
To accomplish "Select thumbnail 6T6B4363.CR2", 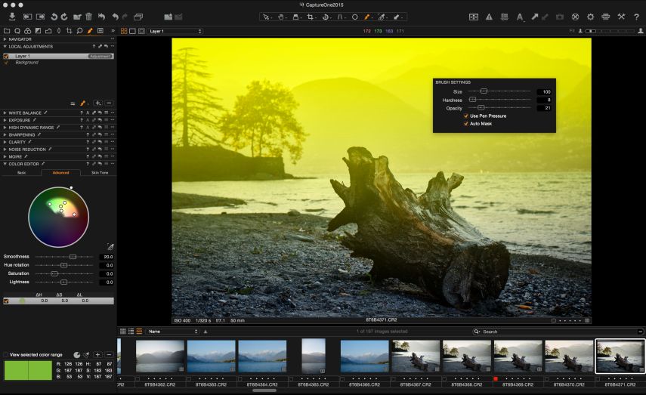I will [x=212, y=356].
